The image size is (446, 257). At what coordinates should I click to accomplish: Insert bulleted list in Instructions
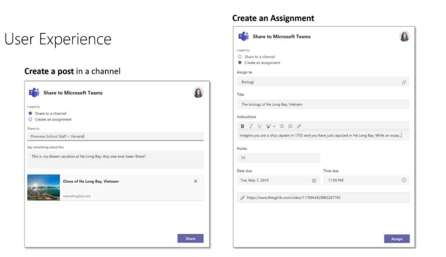(x=282, y=126)
